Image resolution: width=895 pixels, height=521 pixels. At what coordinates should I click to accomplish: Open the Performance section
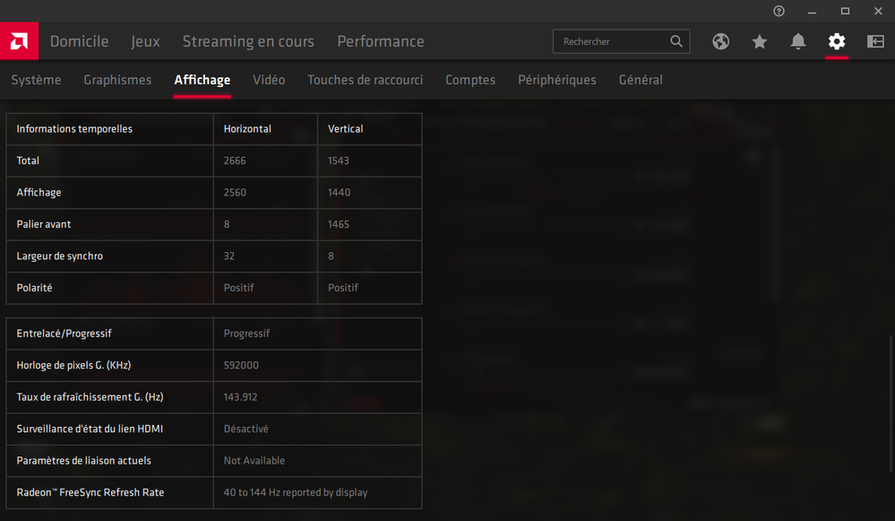pos(381,41)
